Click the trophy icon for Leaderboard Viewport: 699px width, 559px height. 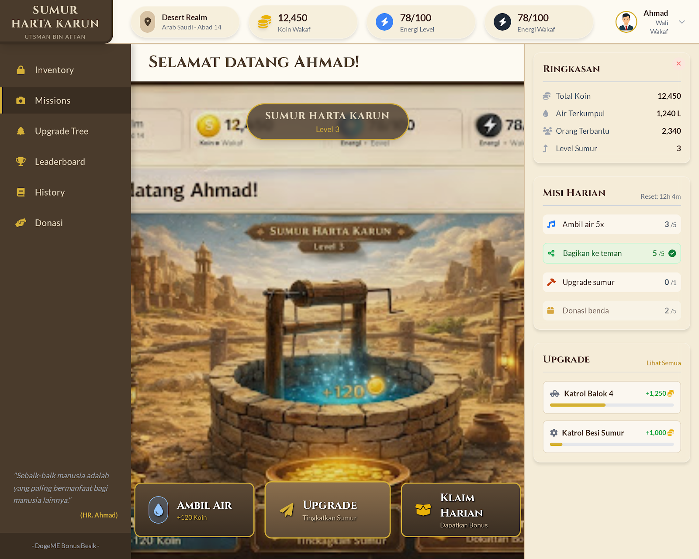21,162
